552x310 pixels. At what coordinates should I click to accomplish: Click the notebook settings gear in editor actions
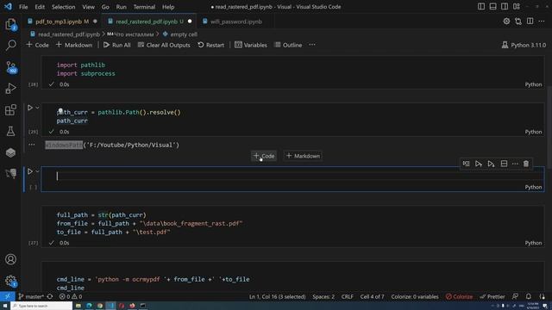[506, 22]
